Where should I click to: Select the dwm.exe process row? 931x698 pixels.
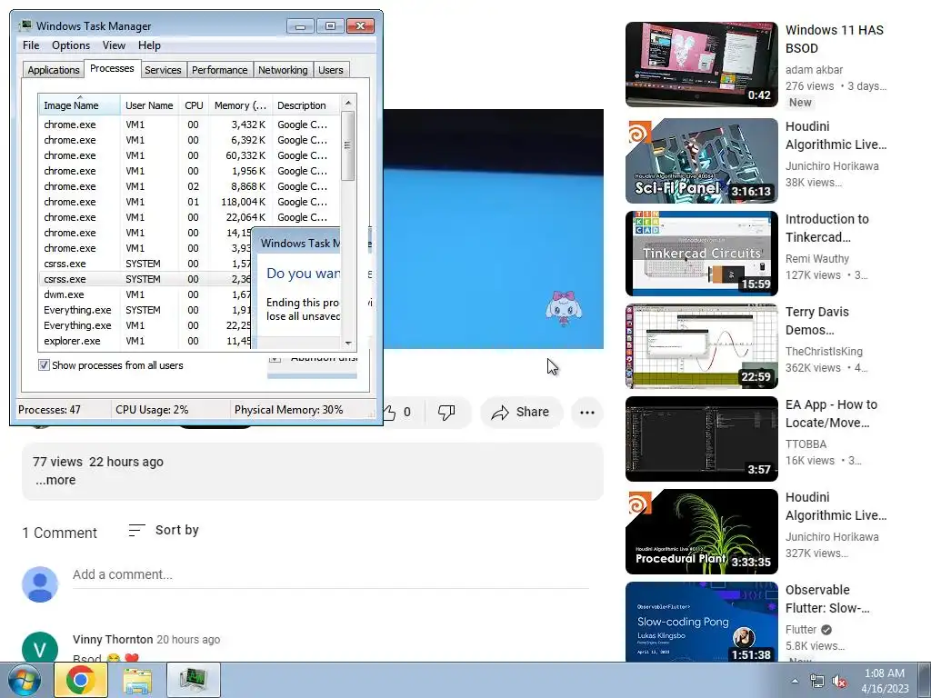point(146,294)
